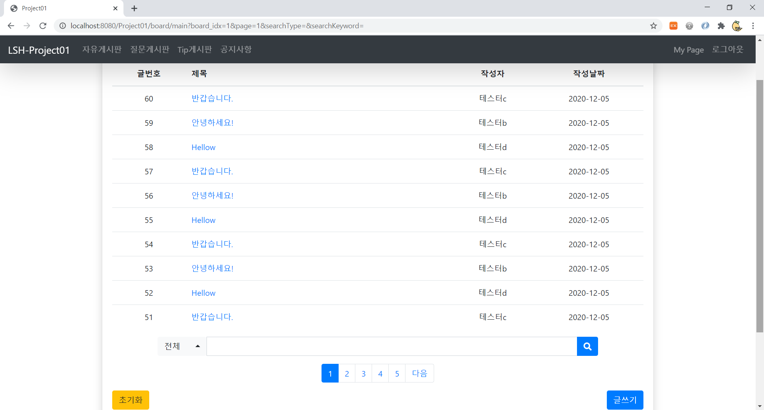Click 로그아웃 to log out
Image resolution: width=764 pixels, height=410 pixels.
click(x=727, y=49)
